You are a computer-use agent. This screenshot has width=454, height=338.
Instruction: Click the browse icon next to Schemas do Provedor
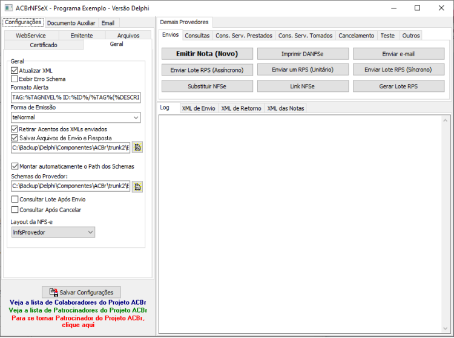click(137, 187)
